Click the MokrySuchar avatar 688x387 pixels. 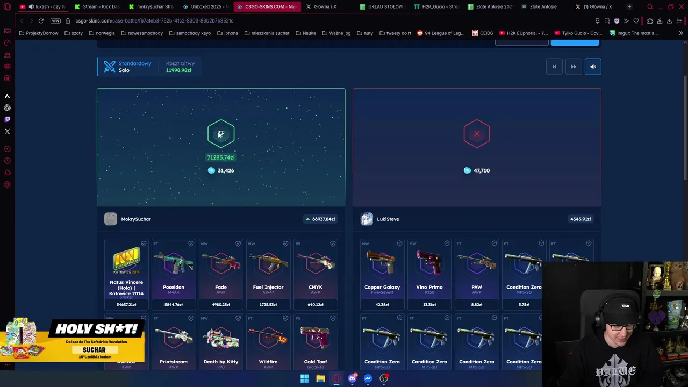pos(111,219)
